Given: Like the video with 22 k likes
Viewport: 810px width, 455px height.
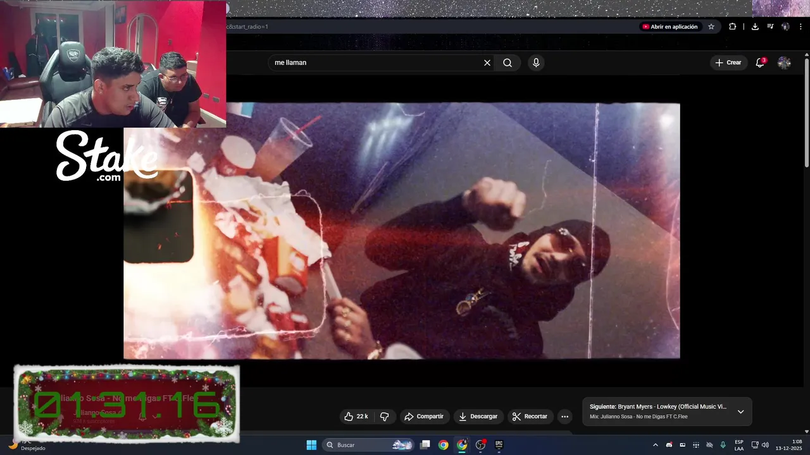Looking at the screenshot, I should (356, 416).
